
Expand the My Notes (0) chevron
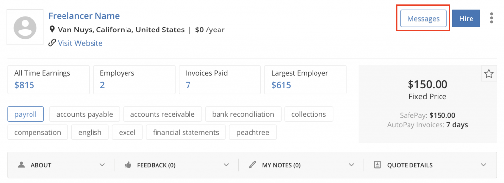(x=351, y=165)
